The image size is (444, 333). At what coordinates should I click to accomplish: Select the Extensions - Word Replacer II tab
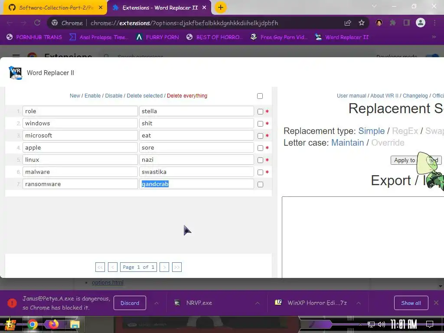160,8
